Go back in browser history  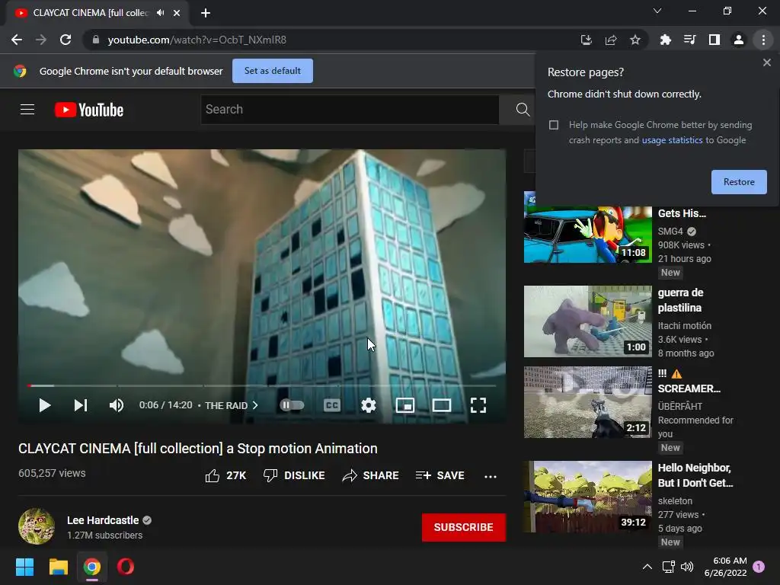(x=17, y=40)
